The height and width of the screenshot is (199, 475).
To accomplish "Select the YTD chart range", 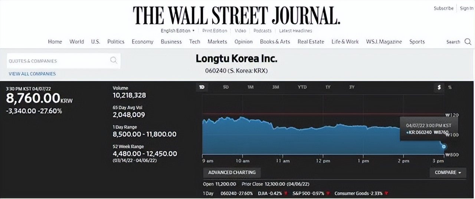I will (x=302, y=87).
